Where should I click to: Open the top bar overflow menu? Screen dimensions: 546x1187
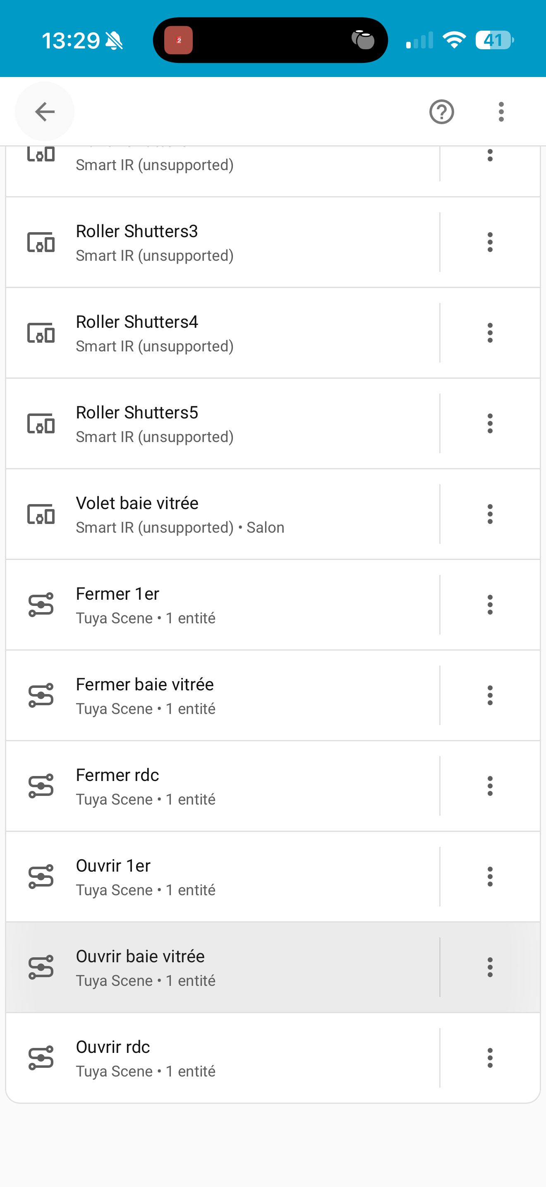coord(501,111)
